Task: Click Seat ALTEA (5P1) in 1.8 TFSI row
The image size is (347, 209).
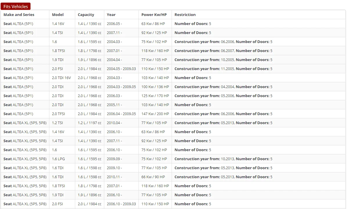Action: click(18, 51)
